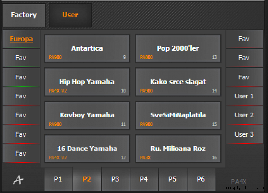Choose the SveSiMiNaplatila style

click(178, 115)
